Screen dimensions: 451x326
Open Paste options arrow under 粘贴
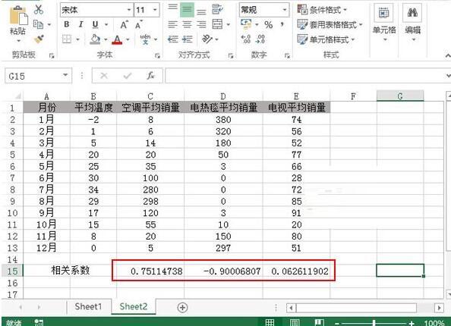(18, 40)
